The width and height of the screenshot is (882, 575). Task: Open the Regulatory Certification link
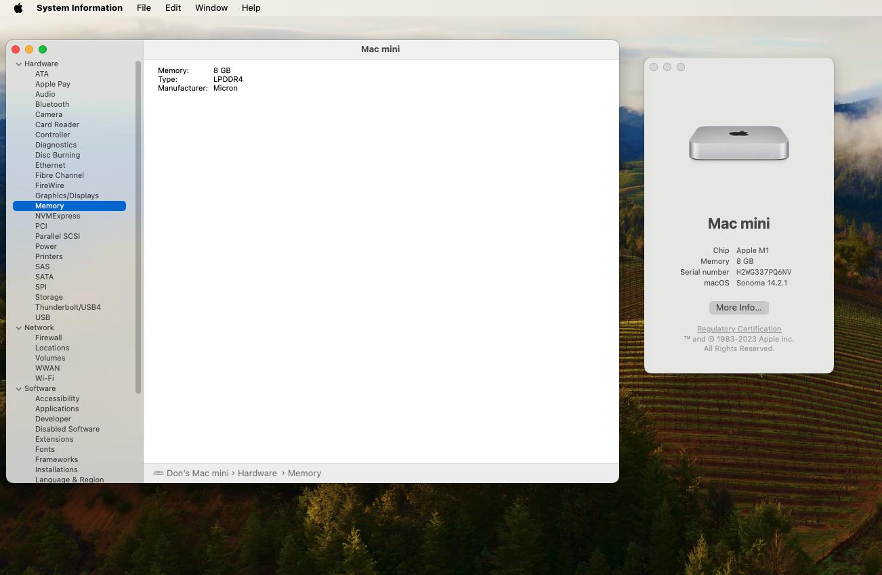tap(739, 329)
